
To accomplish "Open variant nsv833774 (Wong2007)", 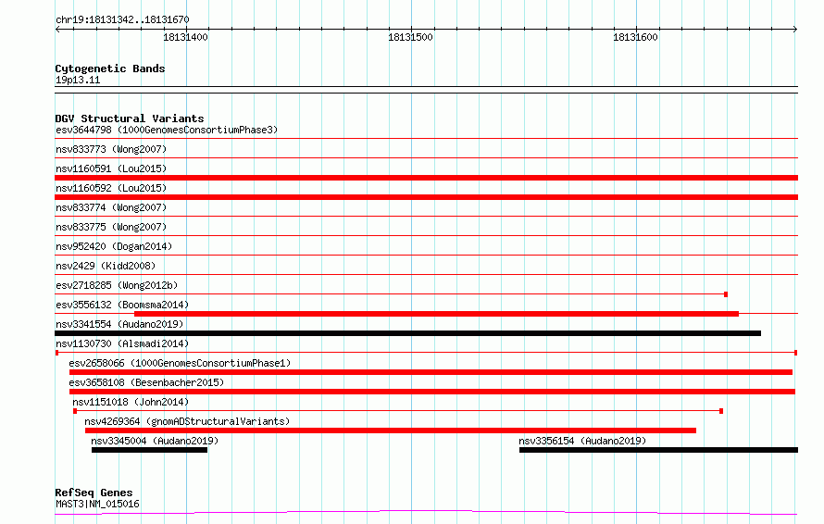I will coord(111,207).
